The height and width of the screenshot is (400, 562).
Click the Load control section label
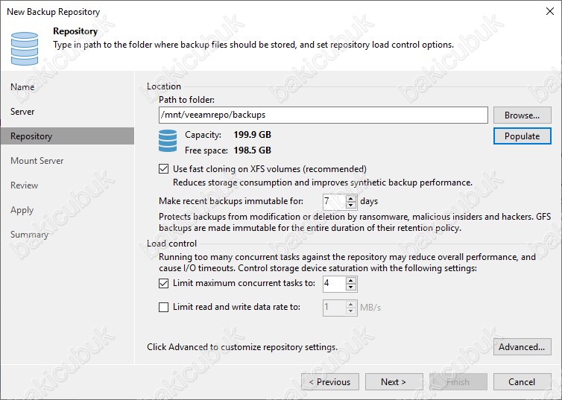[171, 244]
